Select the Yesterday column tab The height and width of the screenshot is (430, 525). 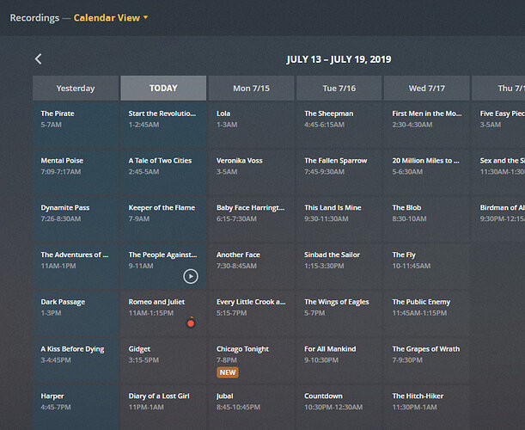[76, 88]
